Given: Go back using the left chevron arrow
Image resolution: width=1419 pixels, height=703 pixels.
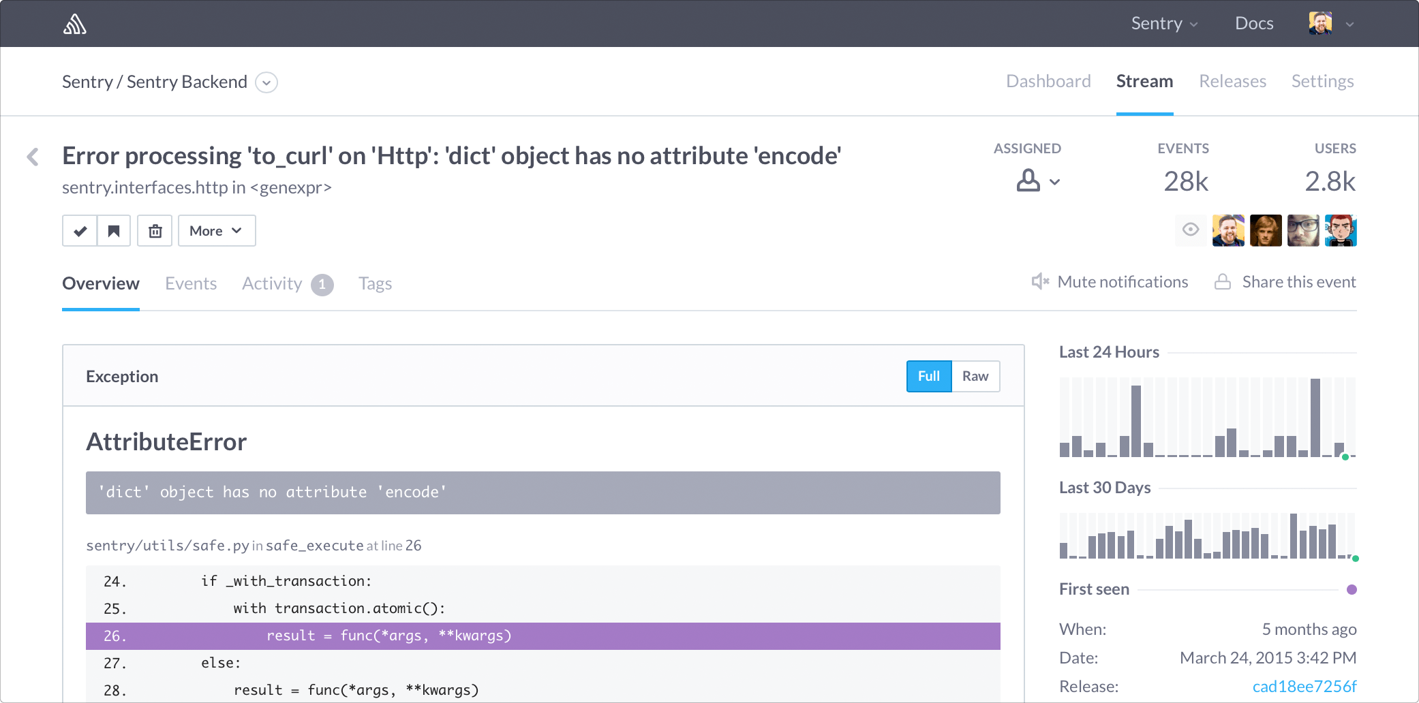Looking at the screenshot, I should pyautogui.click(x=33, y=157).
